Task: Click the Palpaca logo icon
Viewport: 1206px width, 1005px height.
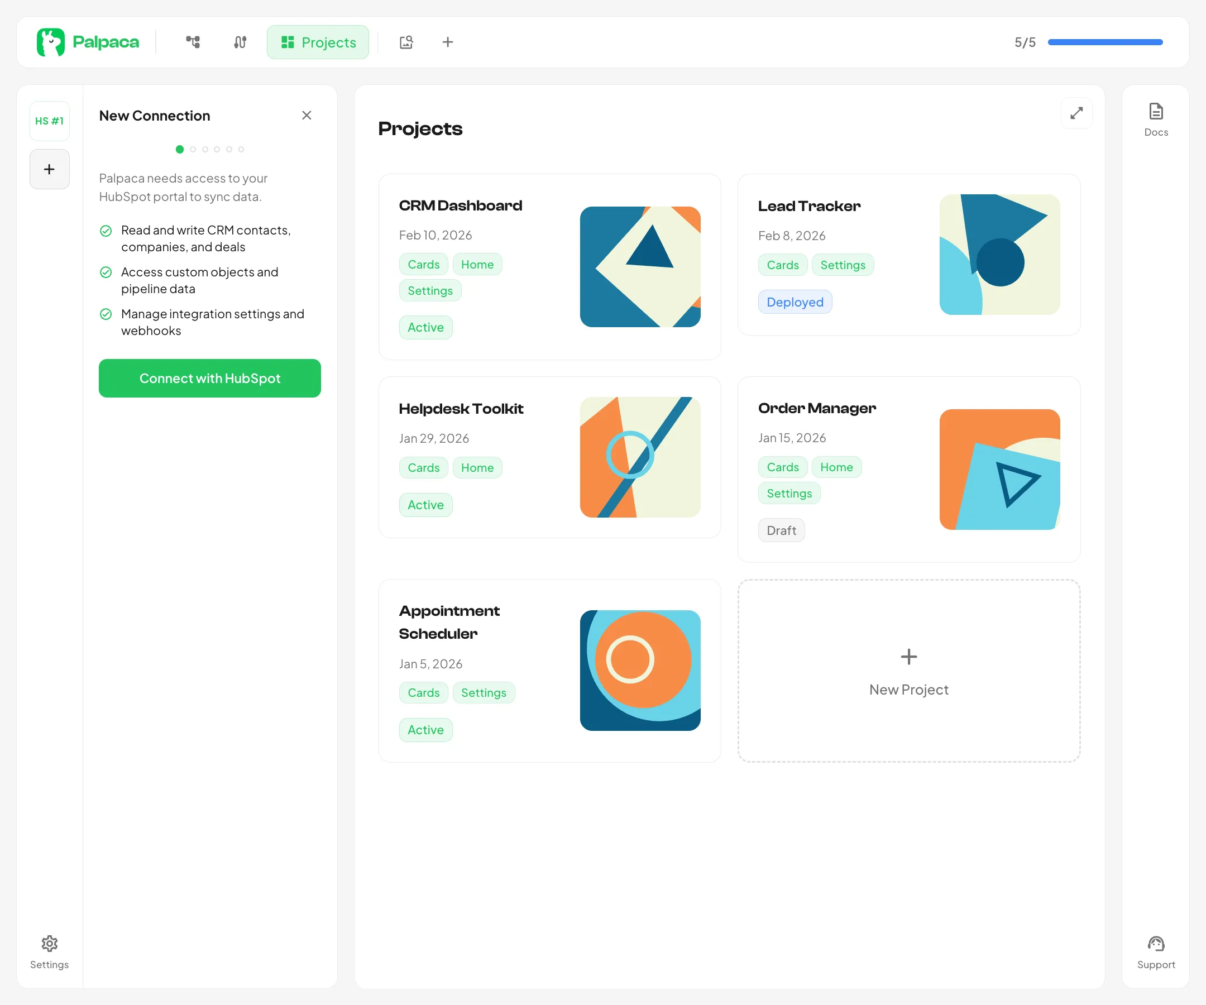Action: click(x=52, y=41)
